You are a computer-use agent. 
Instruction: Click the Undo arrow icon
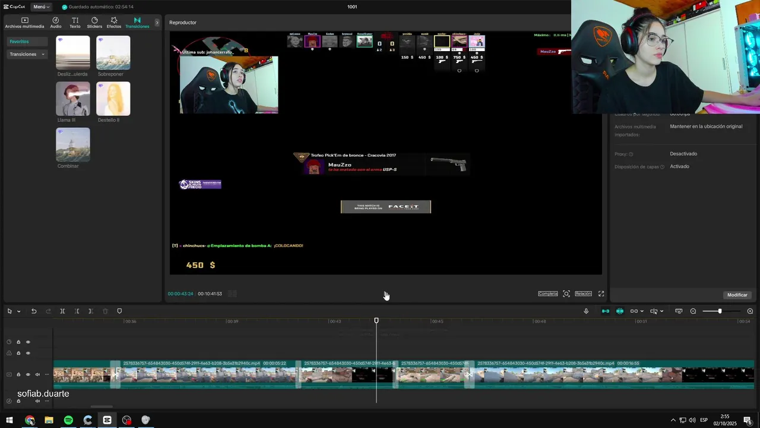[34, 311]
